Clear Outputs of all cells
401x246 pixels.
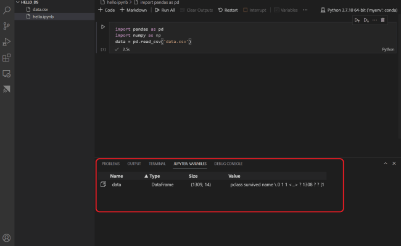[196, 10]
